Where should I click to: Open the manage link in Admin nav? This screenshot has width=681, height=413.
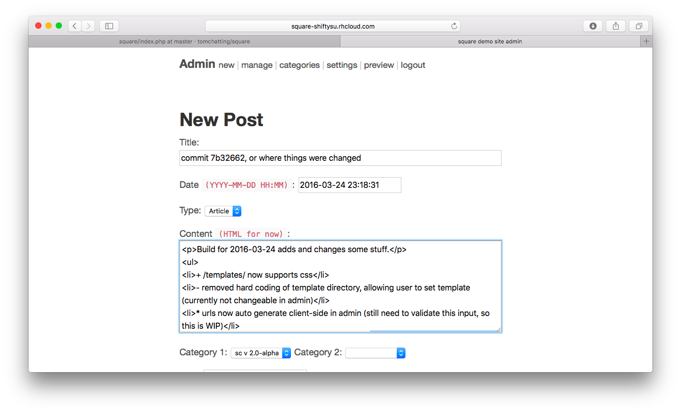click(x=257, y=65)
